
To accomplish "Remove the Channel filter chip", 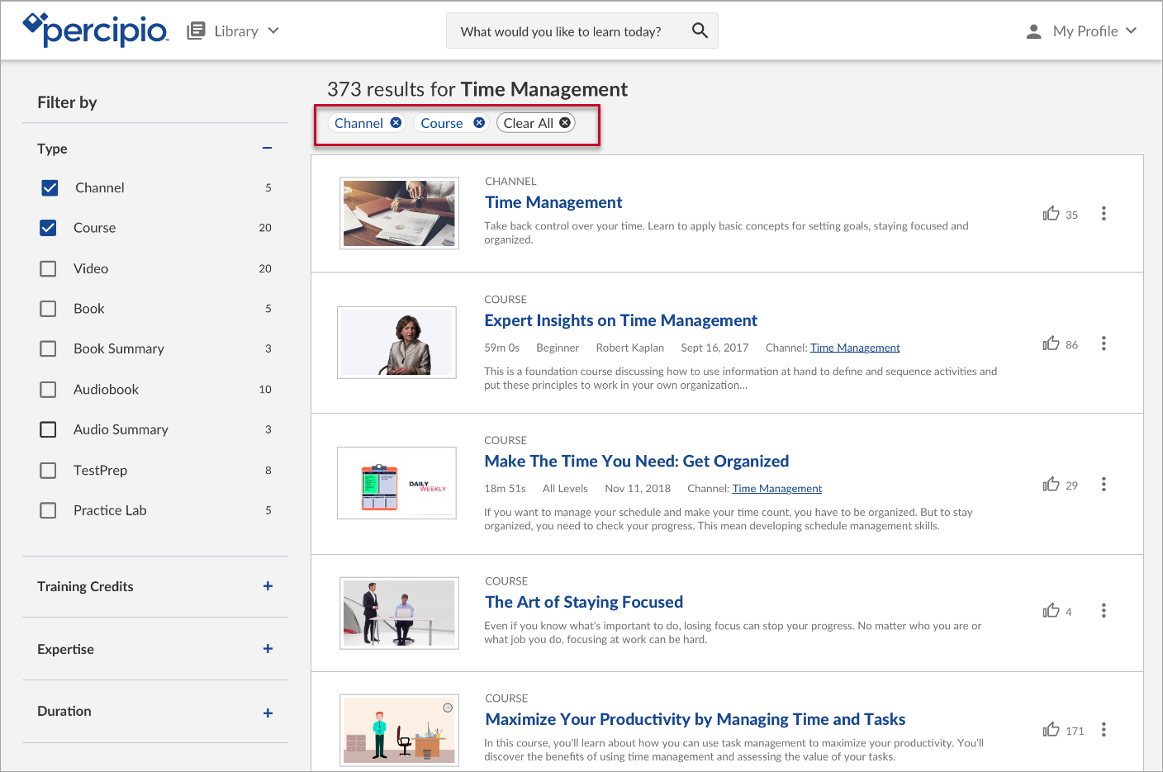I will pos(396,123).
